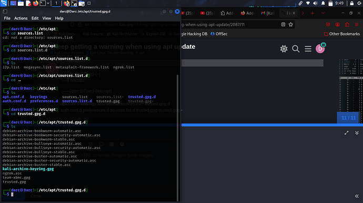Open the pink D user avatar
The height and width of the screenshot is (203, 363).
[320, 49]
